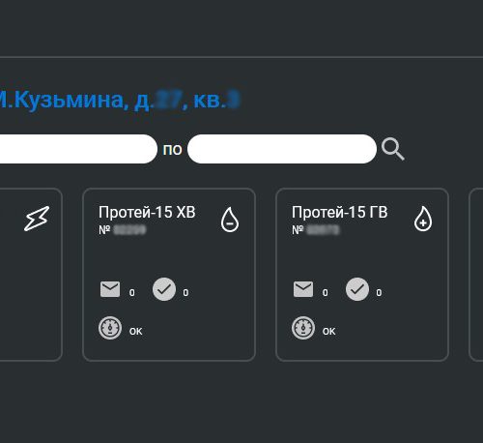
Task: Select the partially visible electricity meter card
Action: tap(31, 275)
